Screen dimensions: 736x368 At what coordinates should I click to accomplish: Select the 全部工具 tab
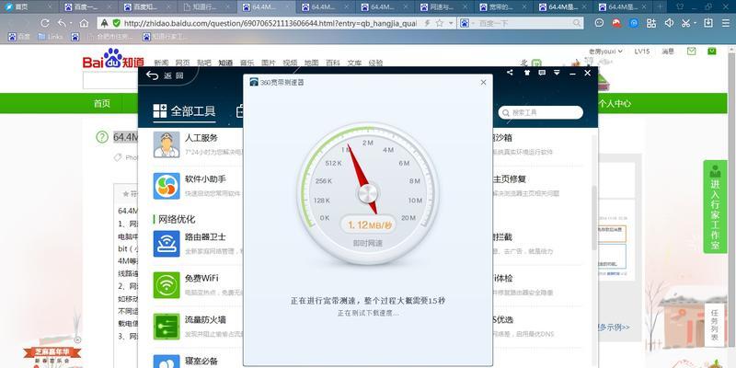[185, 111]
